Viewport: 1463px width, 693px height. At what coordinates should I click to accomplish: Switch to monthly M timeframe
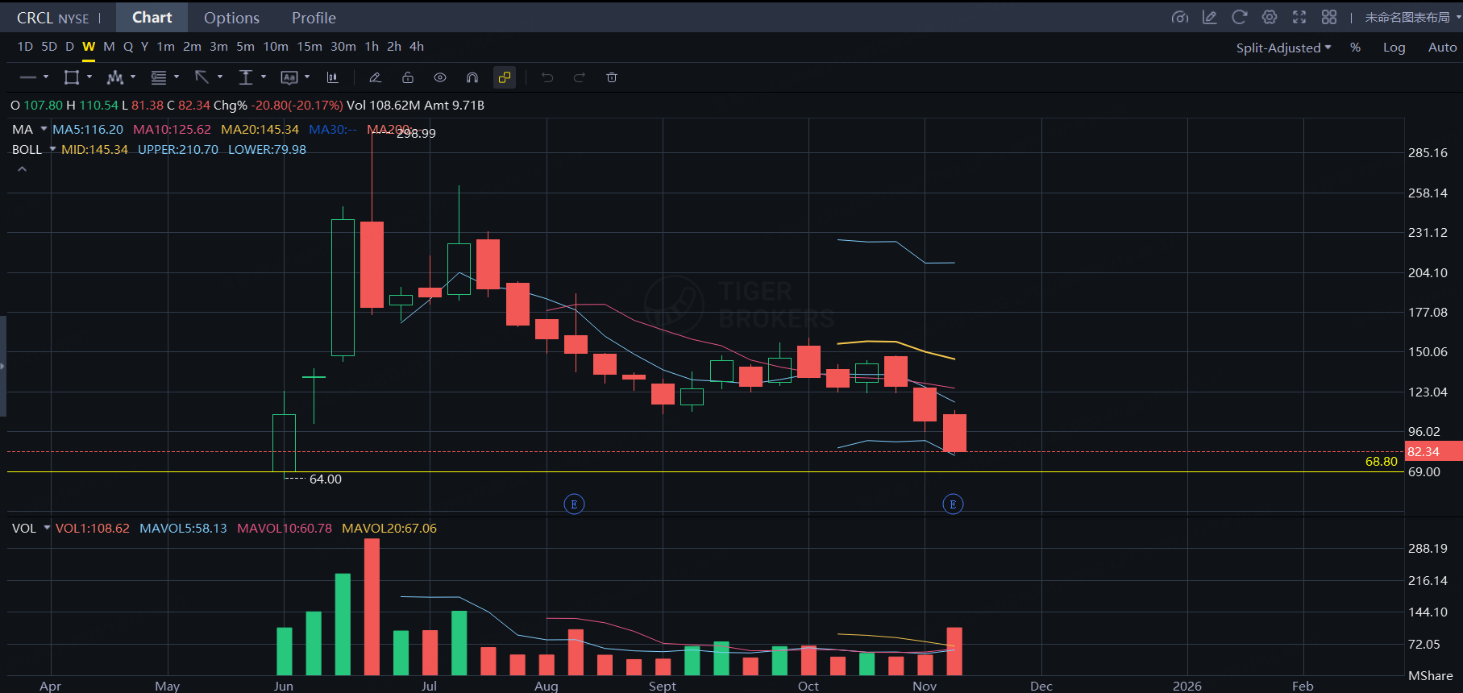(x=109, y=47)
